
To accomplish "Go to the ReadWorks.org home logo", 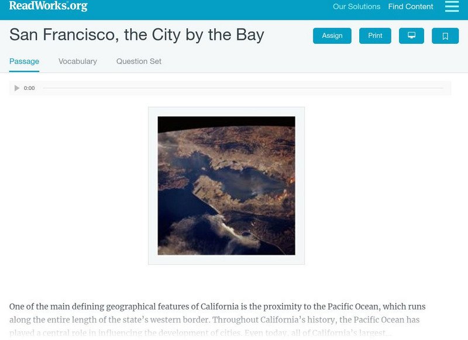I will pyautogui.click(x=49, y=6).
